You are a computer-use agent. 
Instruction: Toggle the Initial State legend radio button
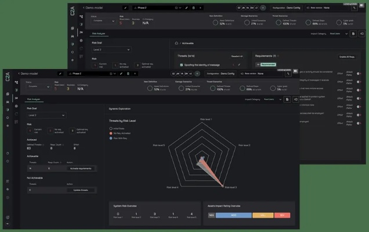click(x=111, y=128)
